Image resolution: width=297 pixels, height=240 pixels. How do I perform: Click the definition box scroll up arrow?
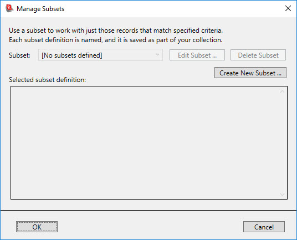click(282, 91)
